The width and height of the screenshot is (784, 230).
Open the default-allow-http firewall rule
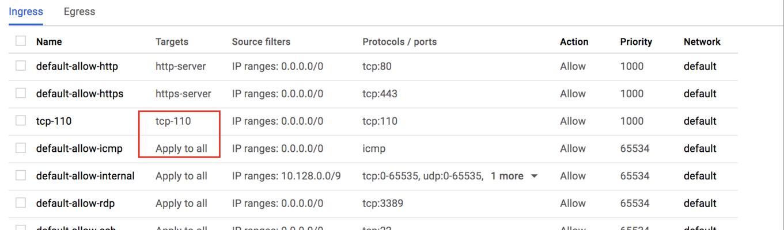click(77, 66)
